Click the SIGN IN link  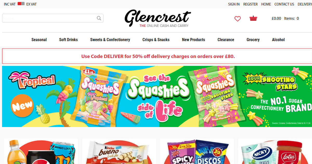pos(234,4)
